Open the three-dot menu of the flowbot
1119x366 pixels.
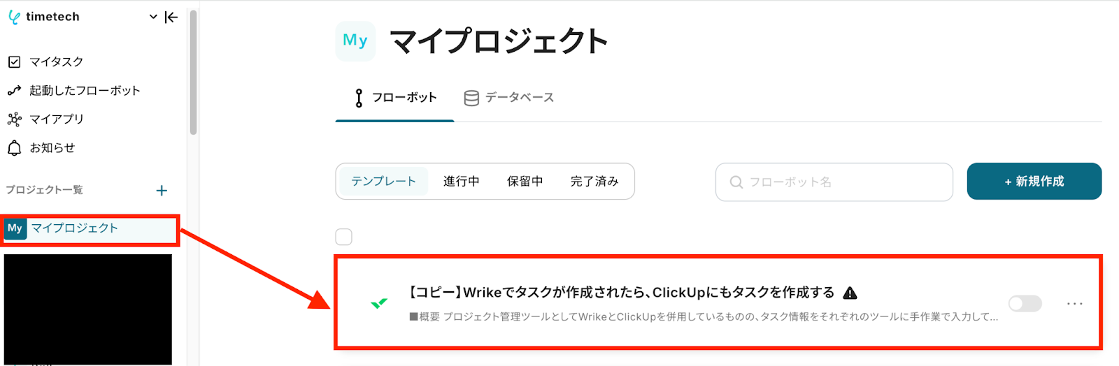pos(1075,304)
